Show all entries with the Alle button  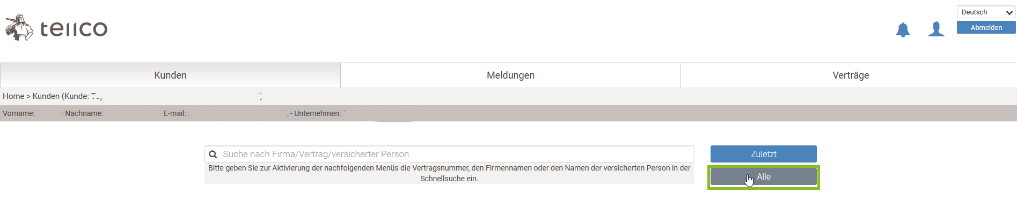pos(763,177)
